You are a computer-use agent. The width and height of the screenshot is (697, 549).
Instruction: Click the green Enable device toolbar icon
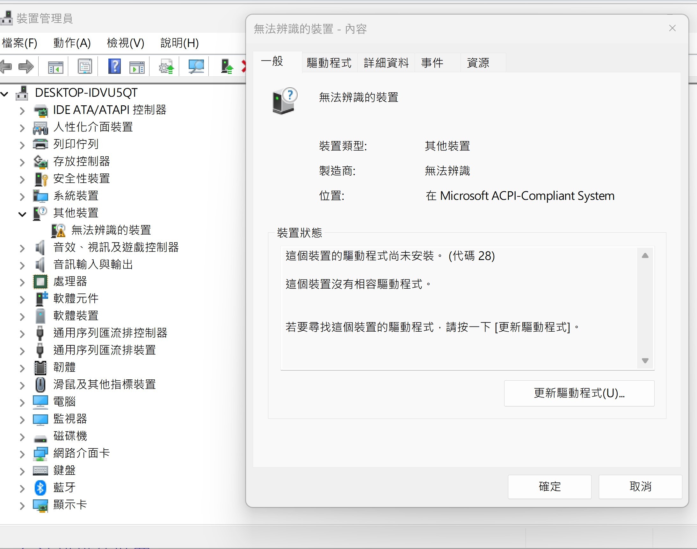point(227,67)
